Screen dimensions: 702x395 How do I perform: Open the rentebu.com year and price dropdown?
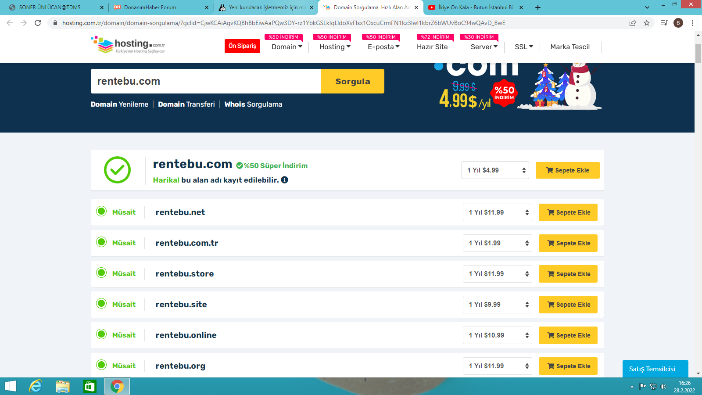click(495, 170)
